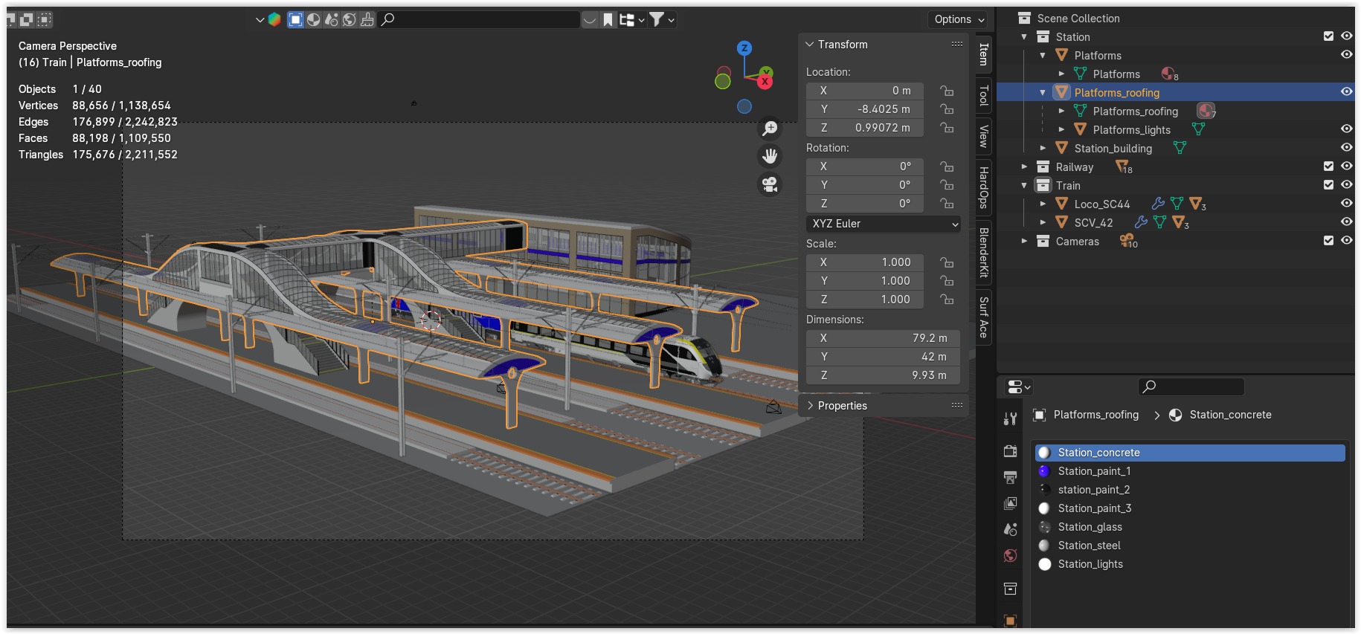
Task: Open the Scene properties icon
Action: click(x=1010, y=529)
